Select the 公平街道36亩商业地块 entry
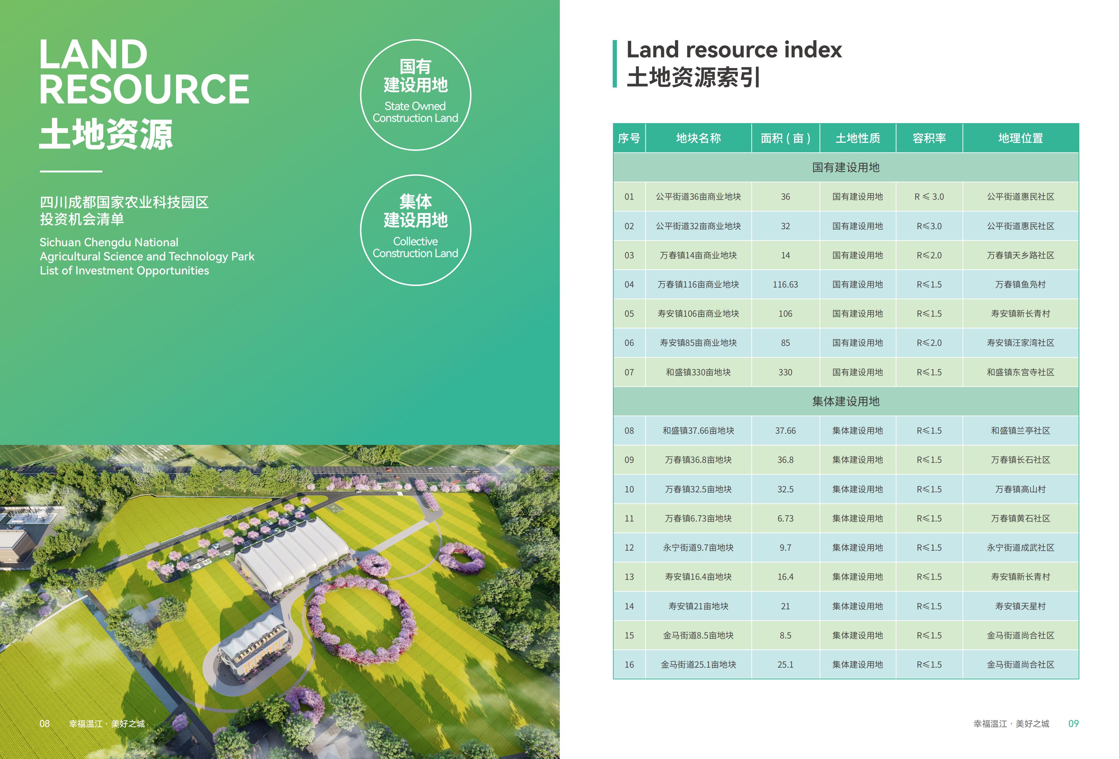The image size is (1119, 759). tap(698, 197)
